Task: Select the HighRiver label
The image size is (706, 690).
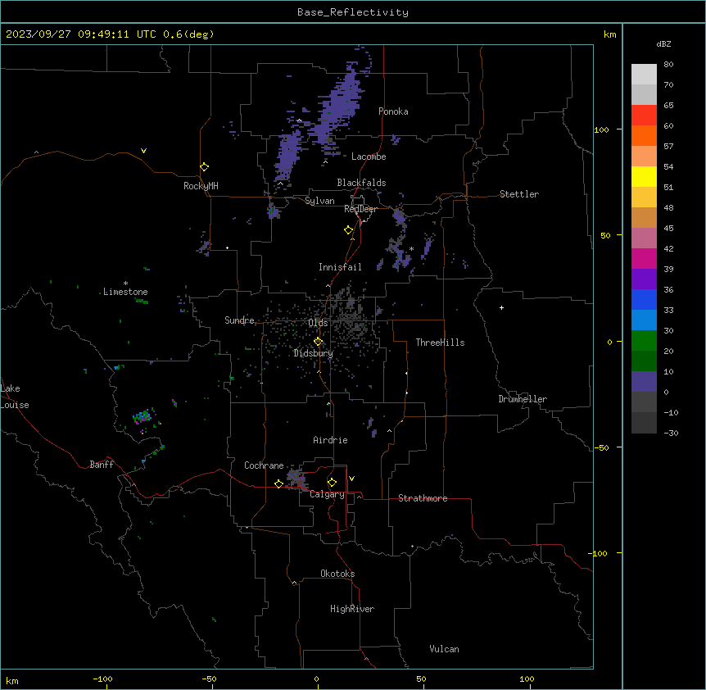Action: [x=352, y=609]
